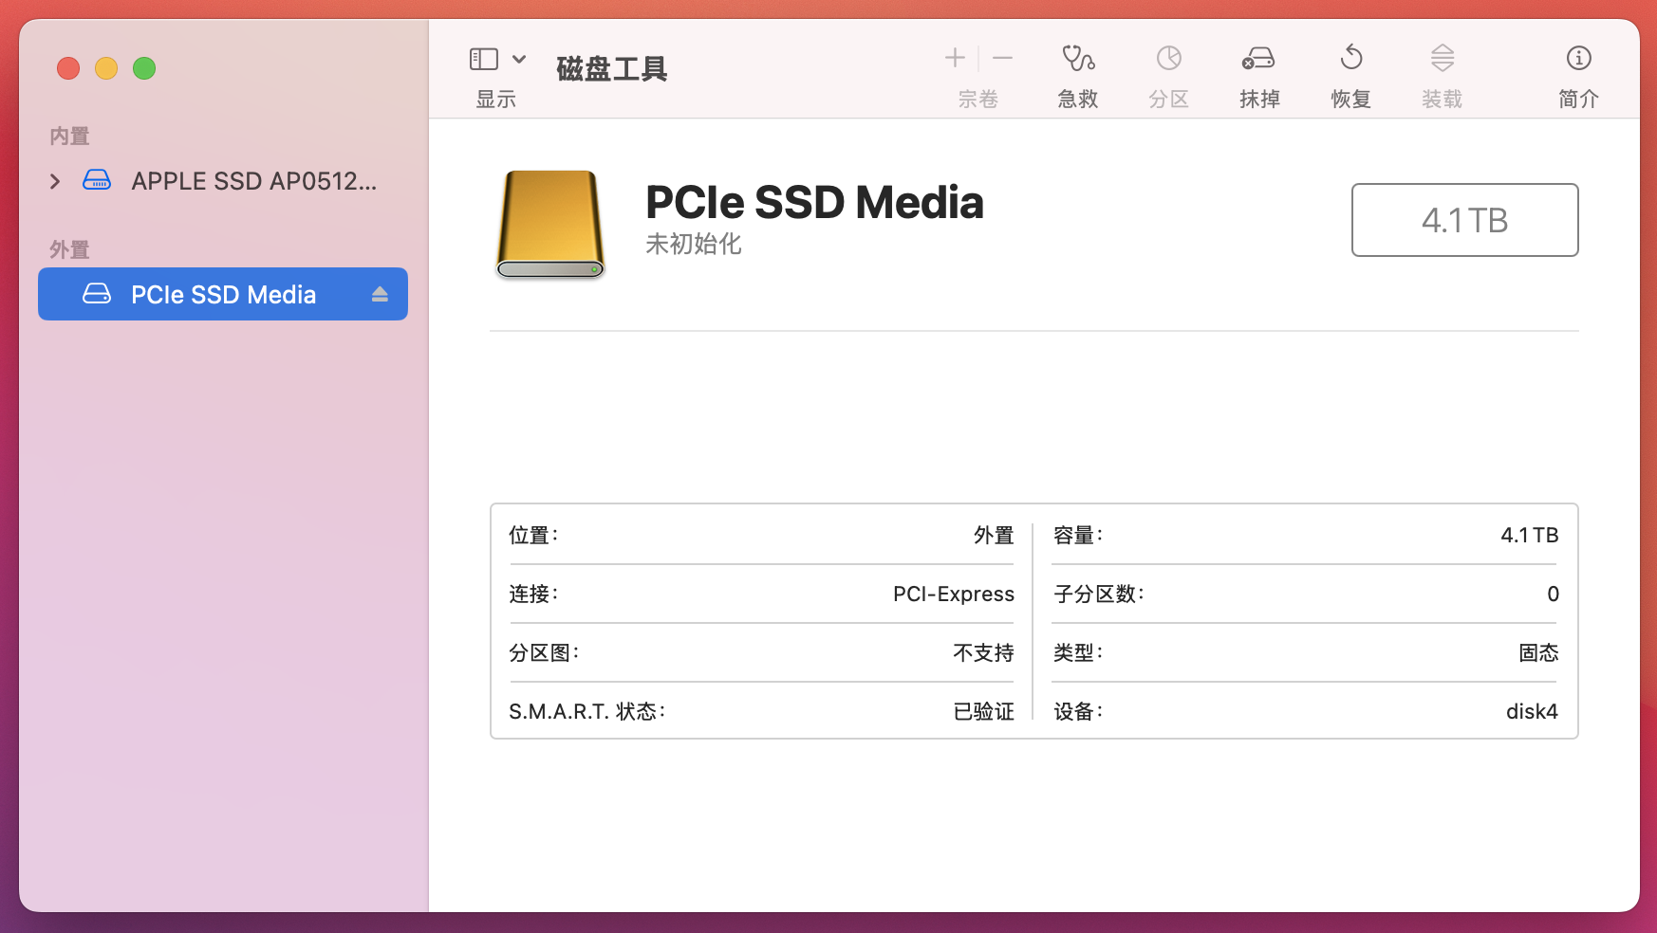
Task: Click the add volume plus icon
Action: coord(955,59)
